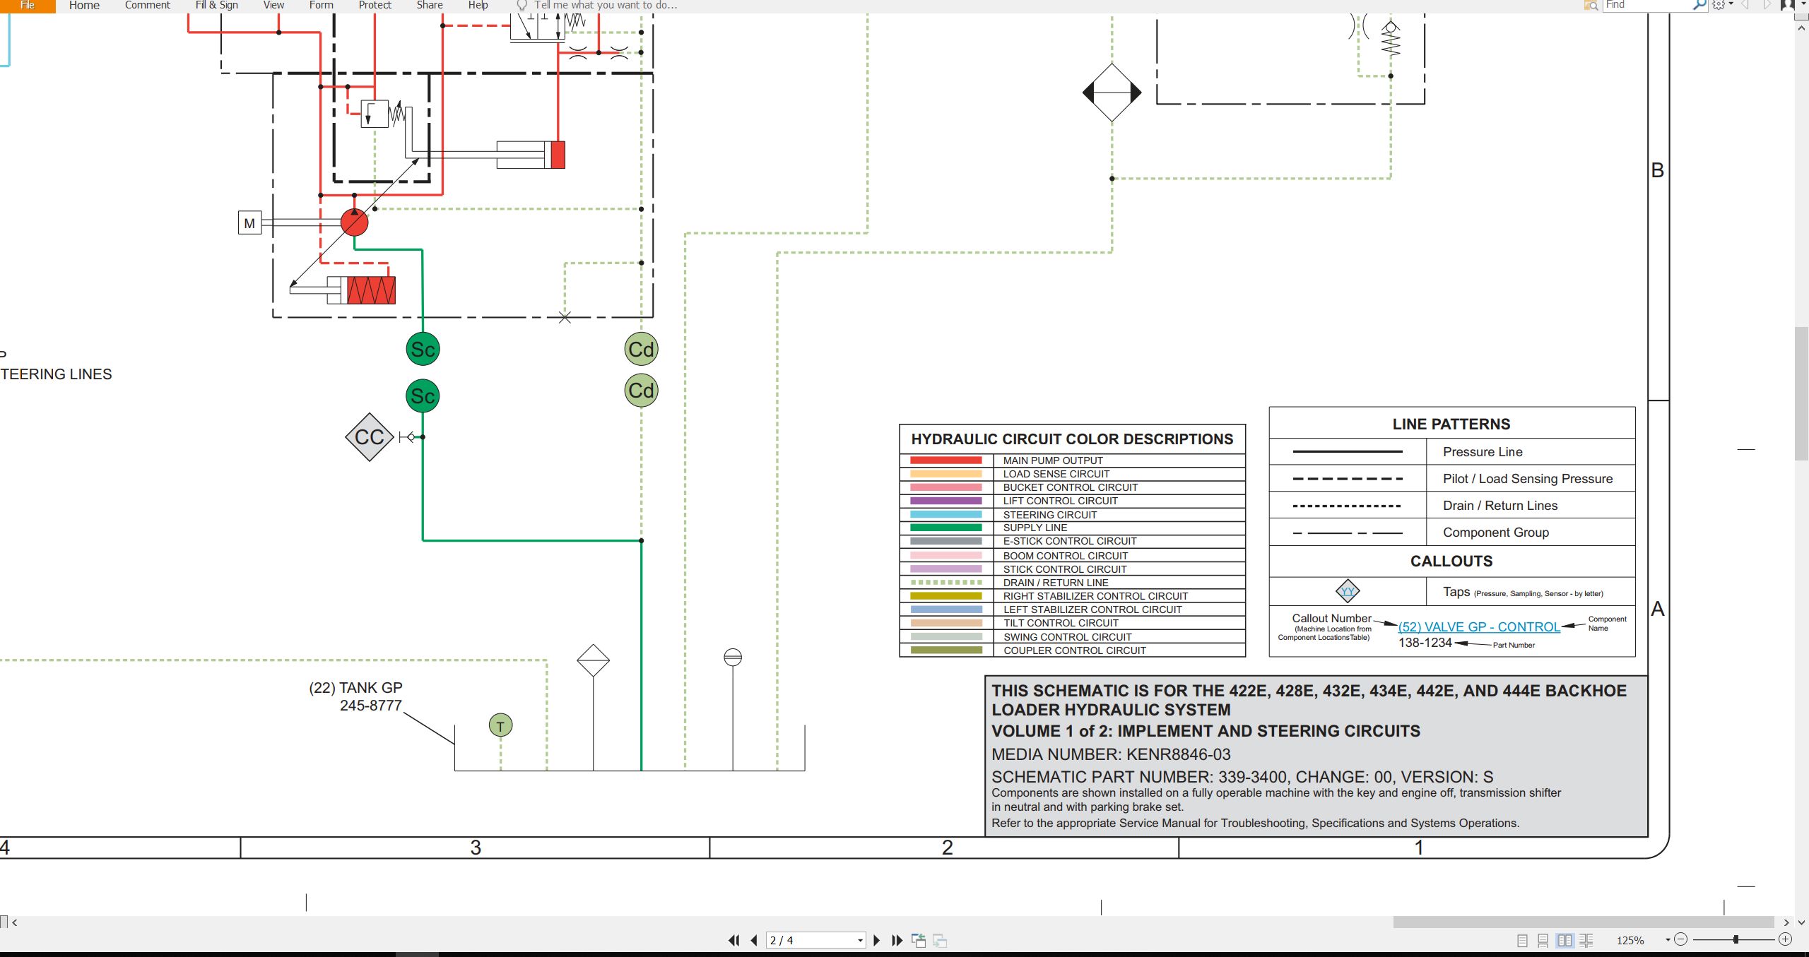Click the previous search result arrow
The height and width of the screenshot is (957, 1809).
point(1745,5)
